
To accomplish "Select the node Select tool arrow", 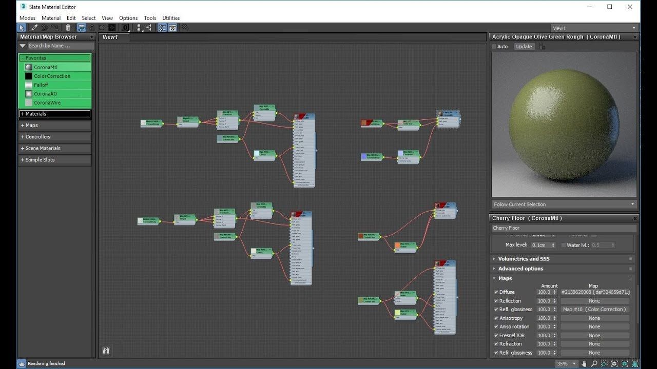I will coord(21,27).
